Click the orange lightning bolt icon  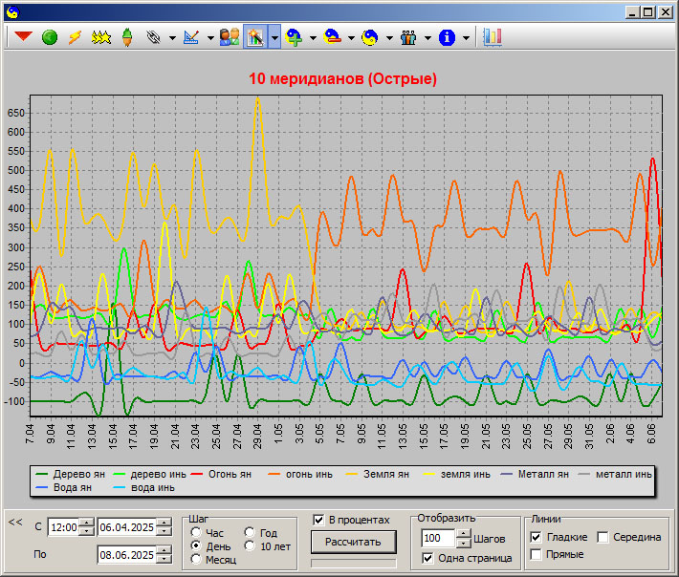pos(75,37)
